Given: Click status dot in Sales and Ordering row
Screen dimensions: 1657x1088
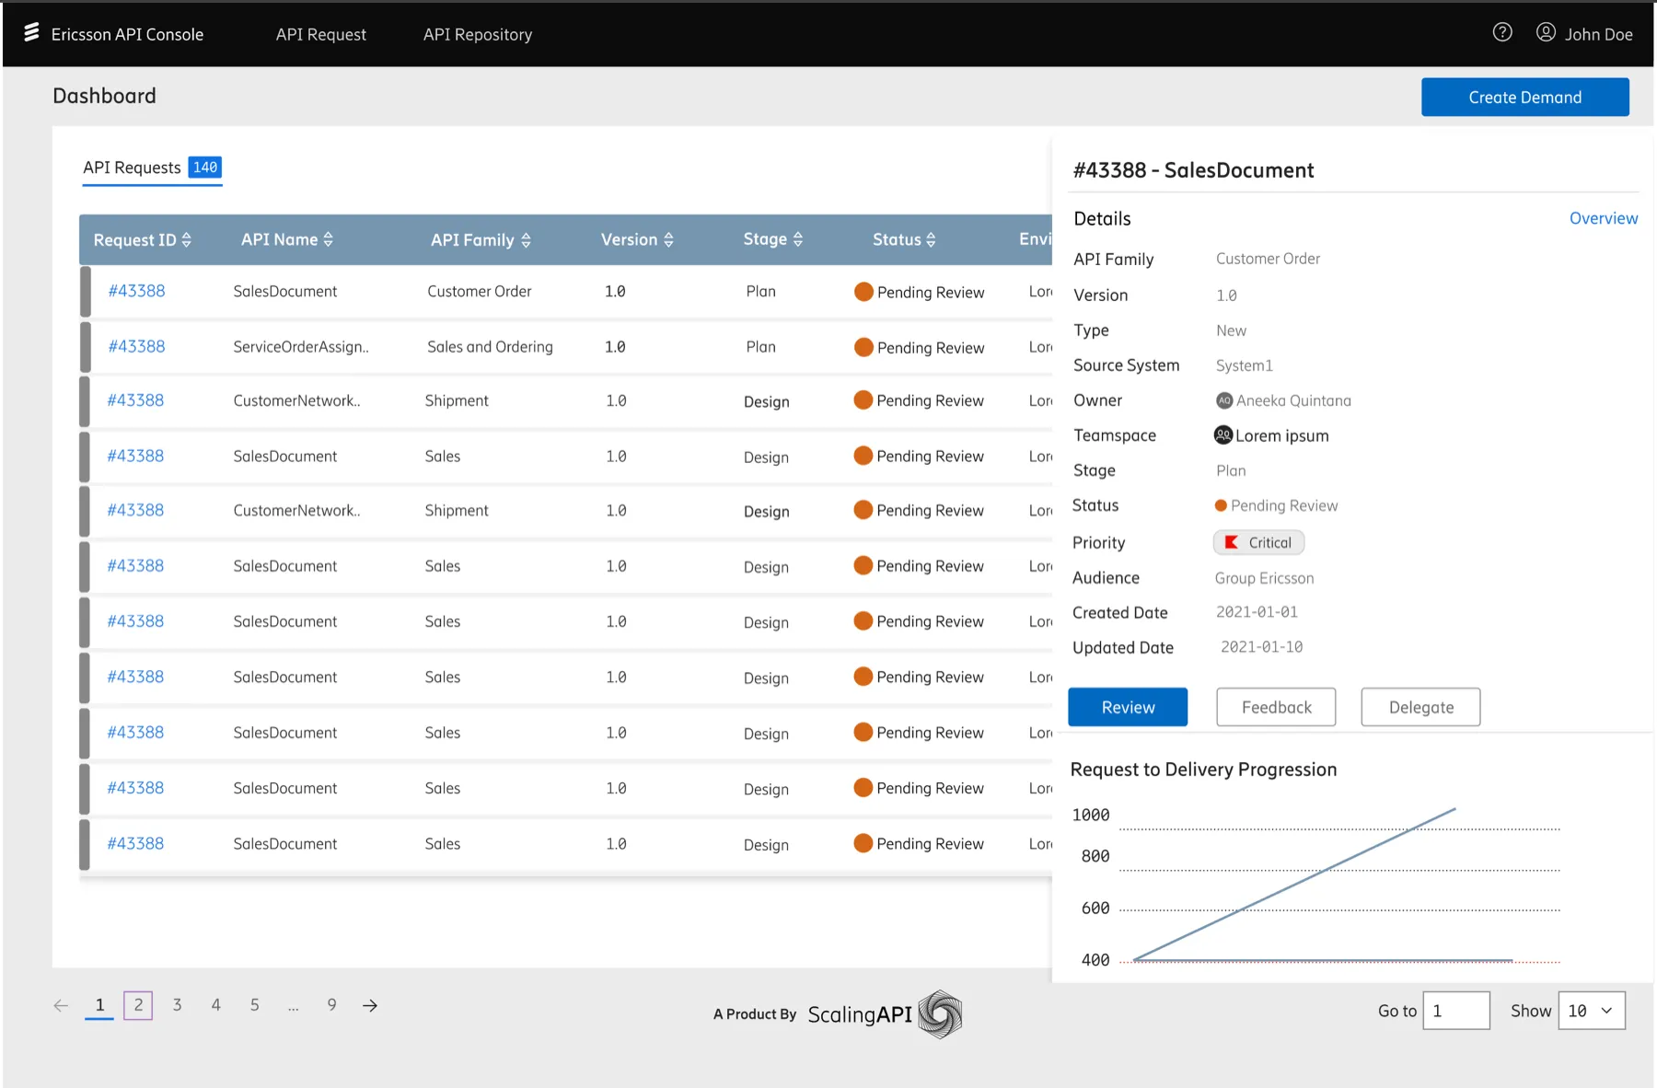Looking at the screenshot, I should point(863,347).
